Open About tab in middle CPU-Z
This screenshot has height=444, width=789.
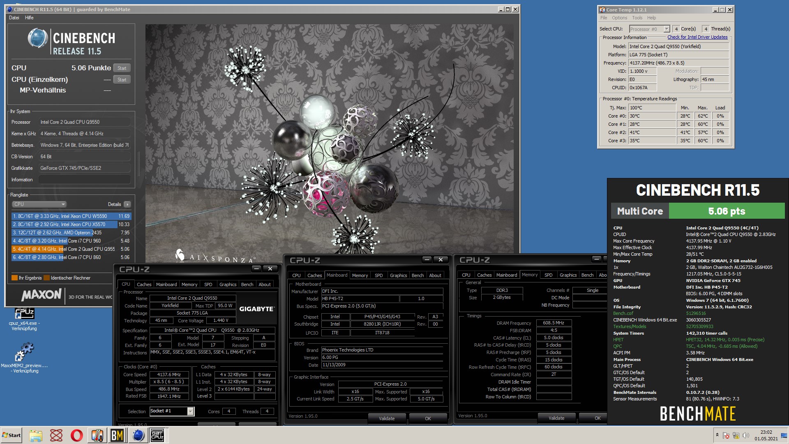(x=435, y=275)
